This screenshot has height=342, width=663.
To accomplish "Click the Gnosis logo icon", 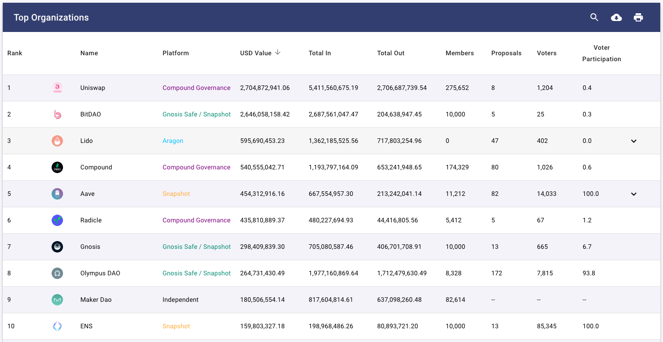I will click(x=57, y=247).
